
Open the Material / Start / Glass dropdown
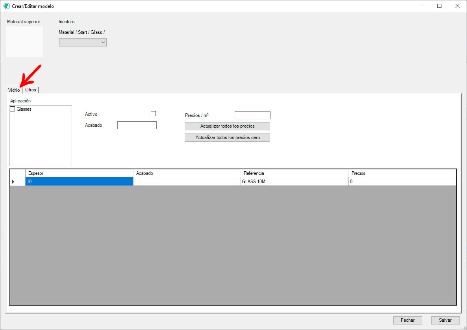[83, 42]
